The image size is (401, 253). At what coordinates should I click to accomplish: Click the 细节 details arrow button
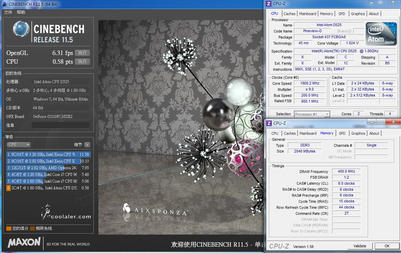87,145
